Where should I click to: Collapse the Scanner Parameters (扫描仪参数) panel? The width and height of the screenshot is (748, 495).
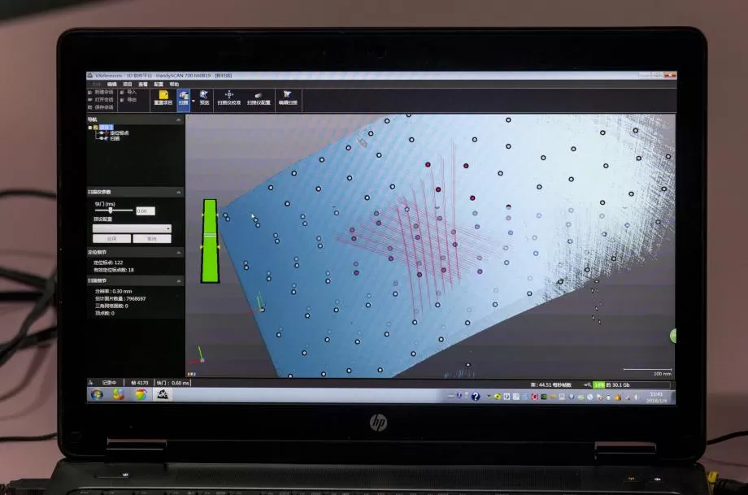(x=179, y=192)
